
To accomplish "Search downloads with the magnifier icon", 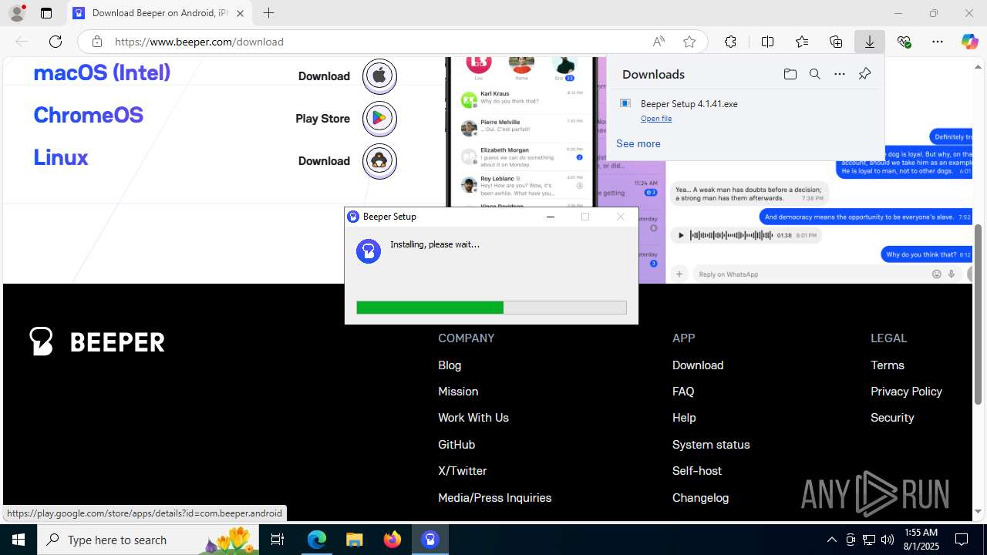I will coord(814,74).
